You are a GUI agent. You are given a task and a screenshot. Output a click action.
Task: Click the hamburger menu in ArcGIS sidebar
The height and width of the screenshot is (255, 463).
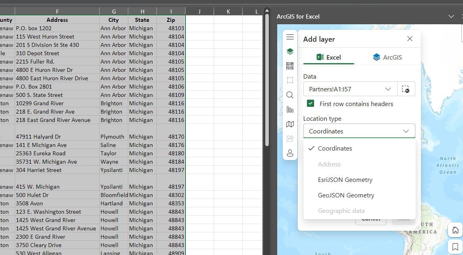pyautogui.click(x=290, y=37)
